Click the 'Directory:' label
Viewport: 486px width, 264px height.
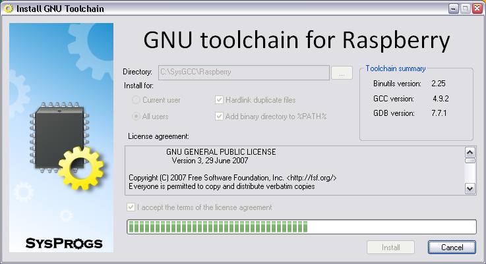pos(138,72)
